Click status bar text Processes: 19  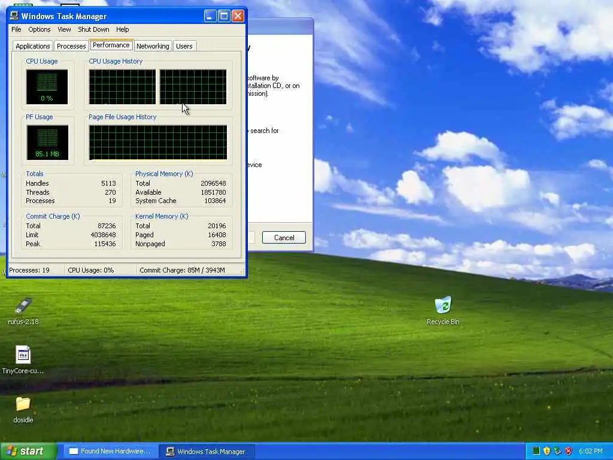click(29, 270)
